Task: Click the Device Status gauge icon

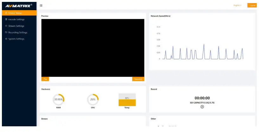Action: 6,13
